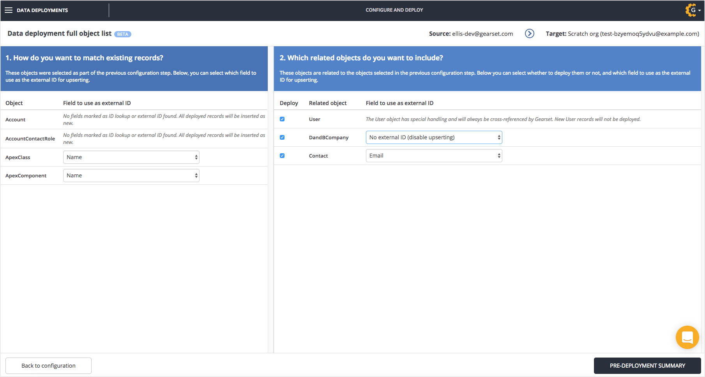Image resolution: width=705 pixels, height=377 pixels.
Task: Click the CONFIGURE AND DEPLOY header tab
Action: coord(394,10)
